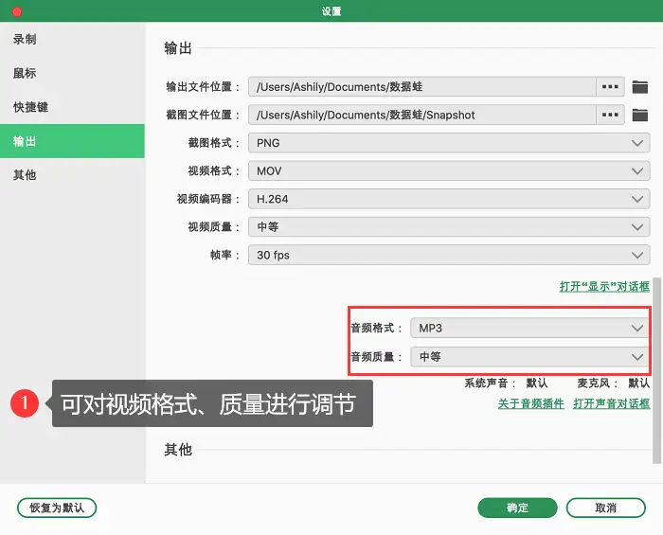Image resolution: width=663 pixels, height=535 pixels.
Task: Switch to 录制 settings tab
Action: (x=72, y=40)
